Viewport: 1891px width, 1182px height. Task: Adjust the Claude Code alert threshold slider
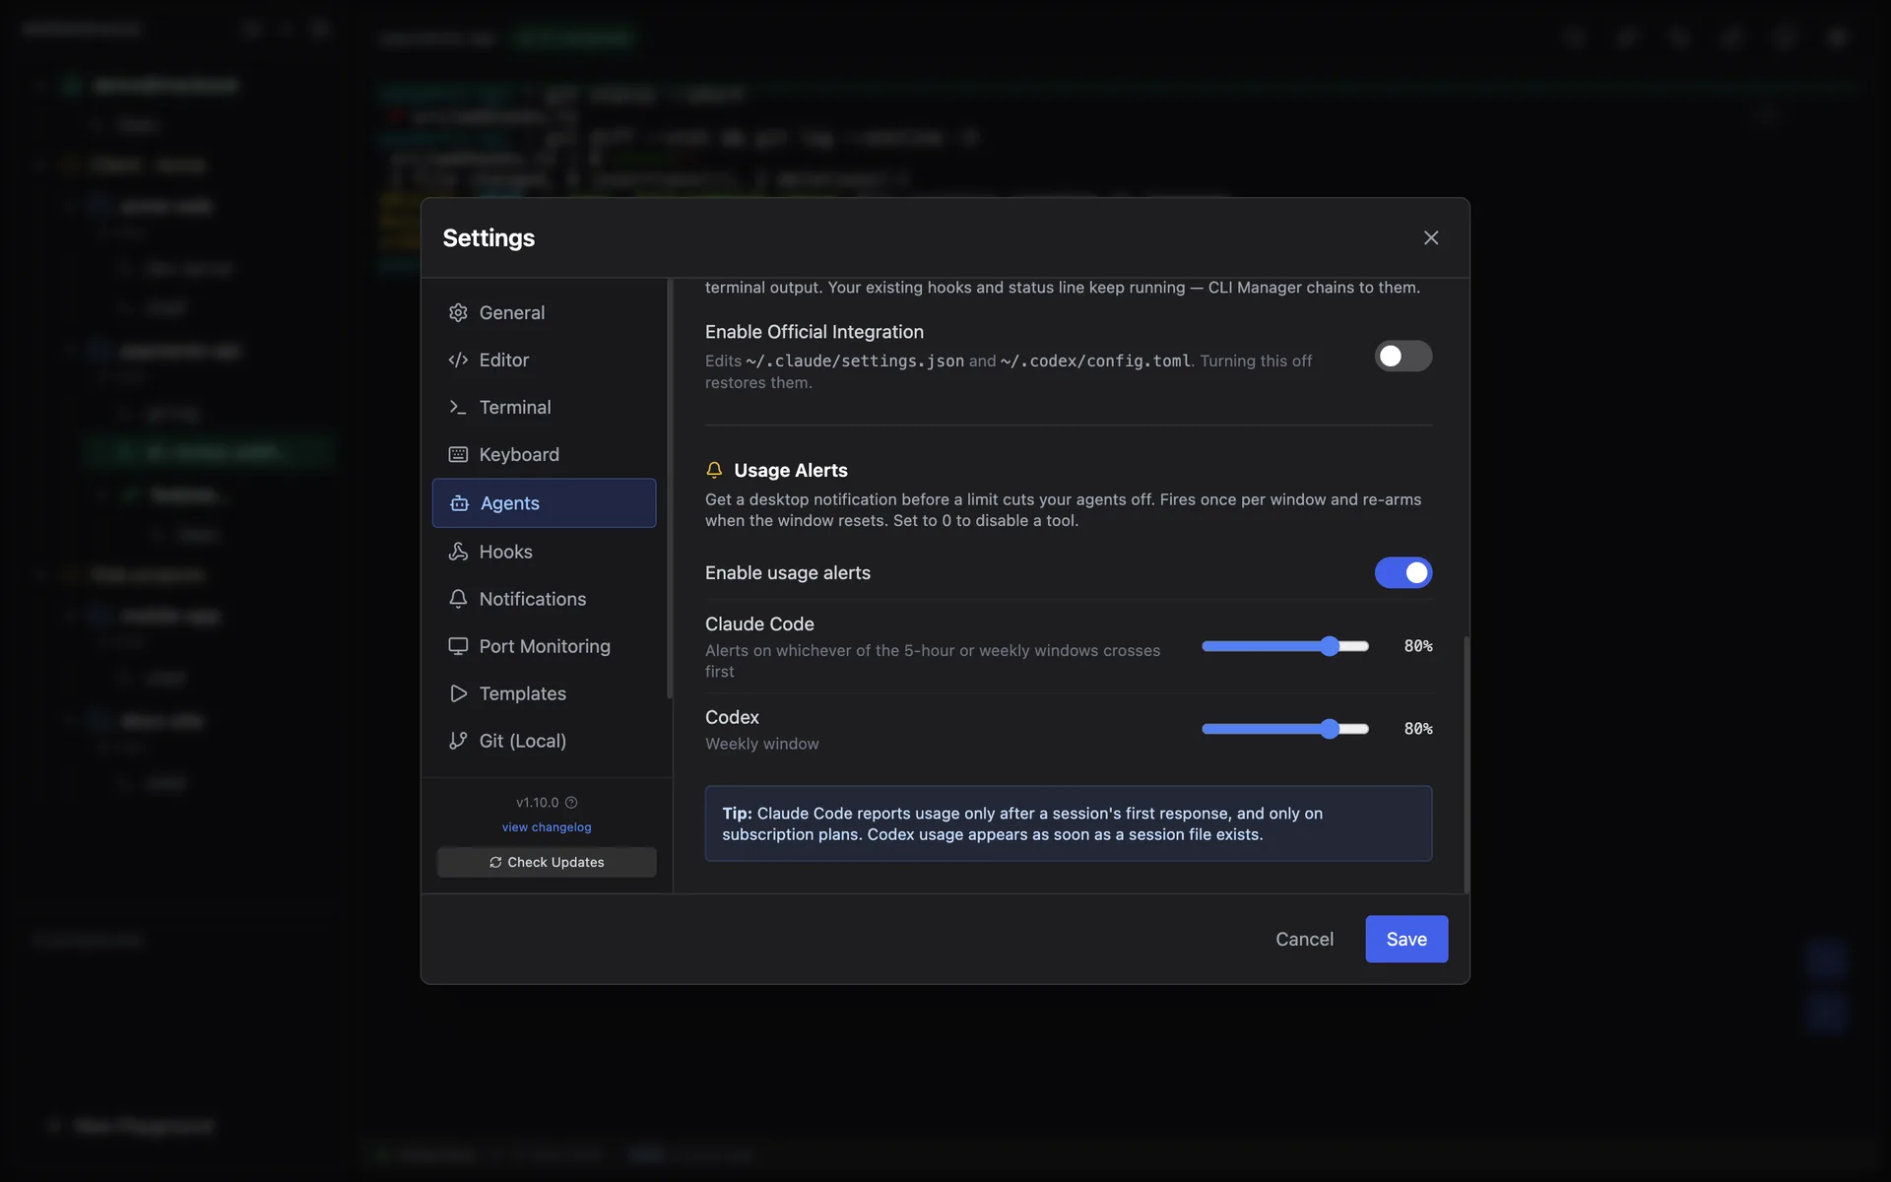click(1285, 646)
